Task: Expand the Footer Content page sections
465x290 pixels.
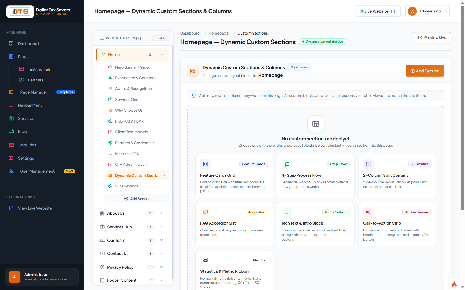Action: click(162, 280)
